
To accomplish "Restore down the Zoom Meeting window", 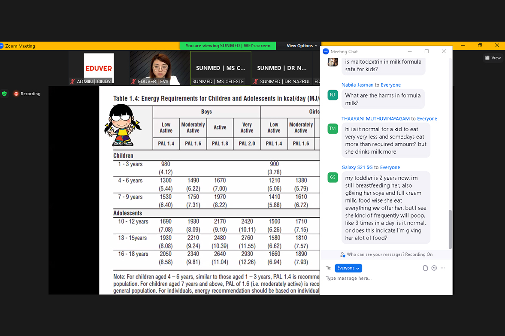I will [480, 45].
